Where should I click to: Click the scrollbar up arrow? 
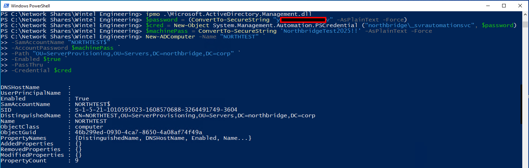coord(526,14)
